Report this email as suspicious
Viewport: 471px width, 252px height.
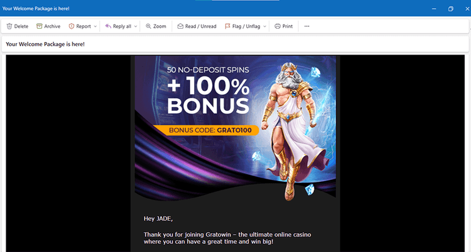[80, 26]
